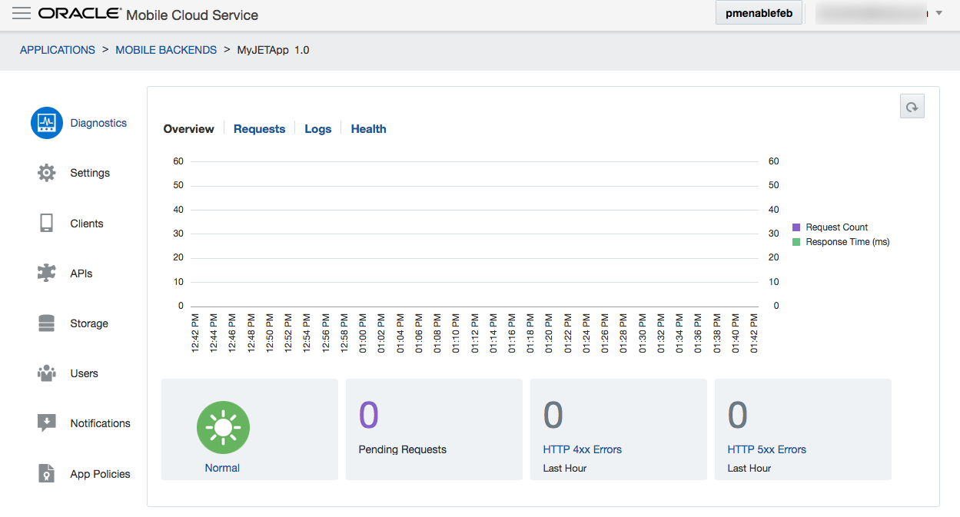The height and width of the screenshot is (517, 960).
Task: Click the Oracle logo
Action: tap(79, 14)
